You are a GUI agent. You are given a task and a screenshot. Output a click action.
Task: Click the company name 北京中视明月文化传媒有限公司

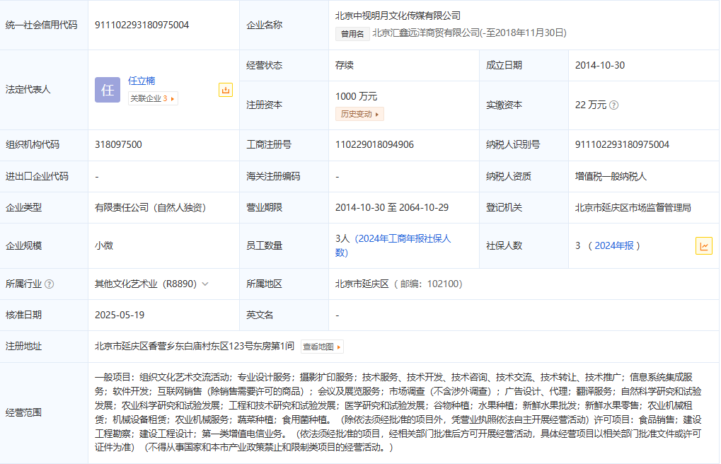[398, 15]
